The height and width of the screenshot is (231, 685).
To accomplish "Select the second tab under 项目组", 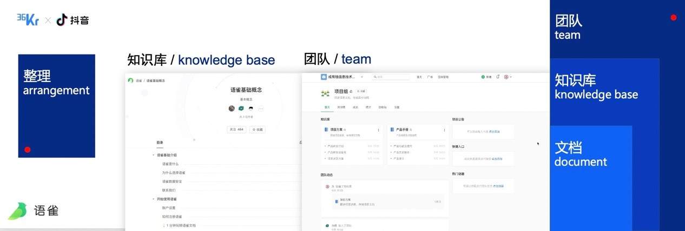I will click(341, 107).
